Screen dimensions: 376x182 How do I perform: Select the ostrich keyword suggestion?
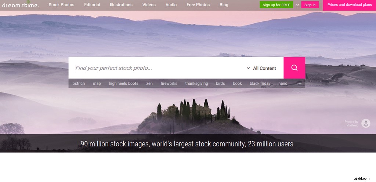(79, 83)
